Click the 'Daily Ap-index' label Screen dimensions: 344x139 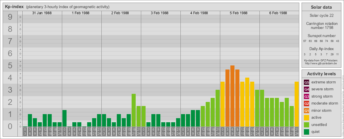coord(321,49)
